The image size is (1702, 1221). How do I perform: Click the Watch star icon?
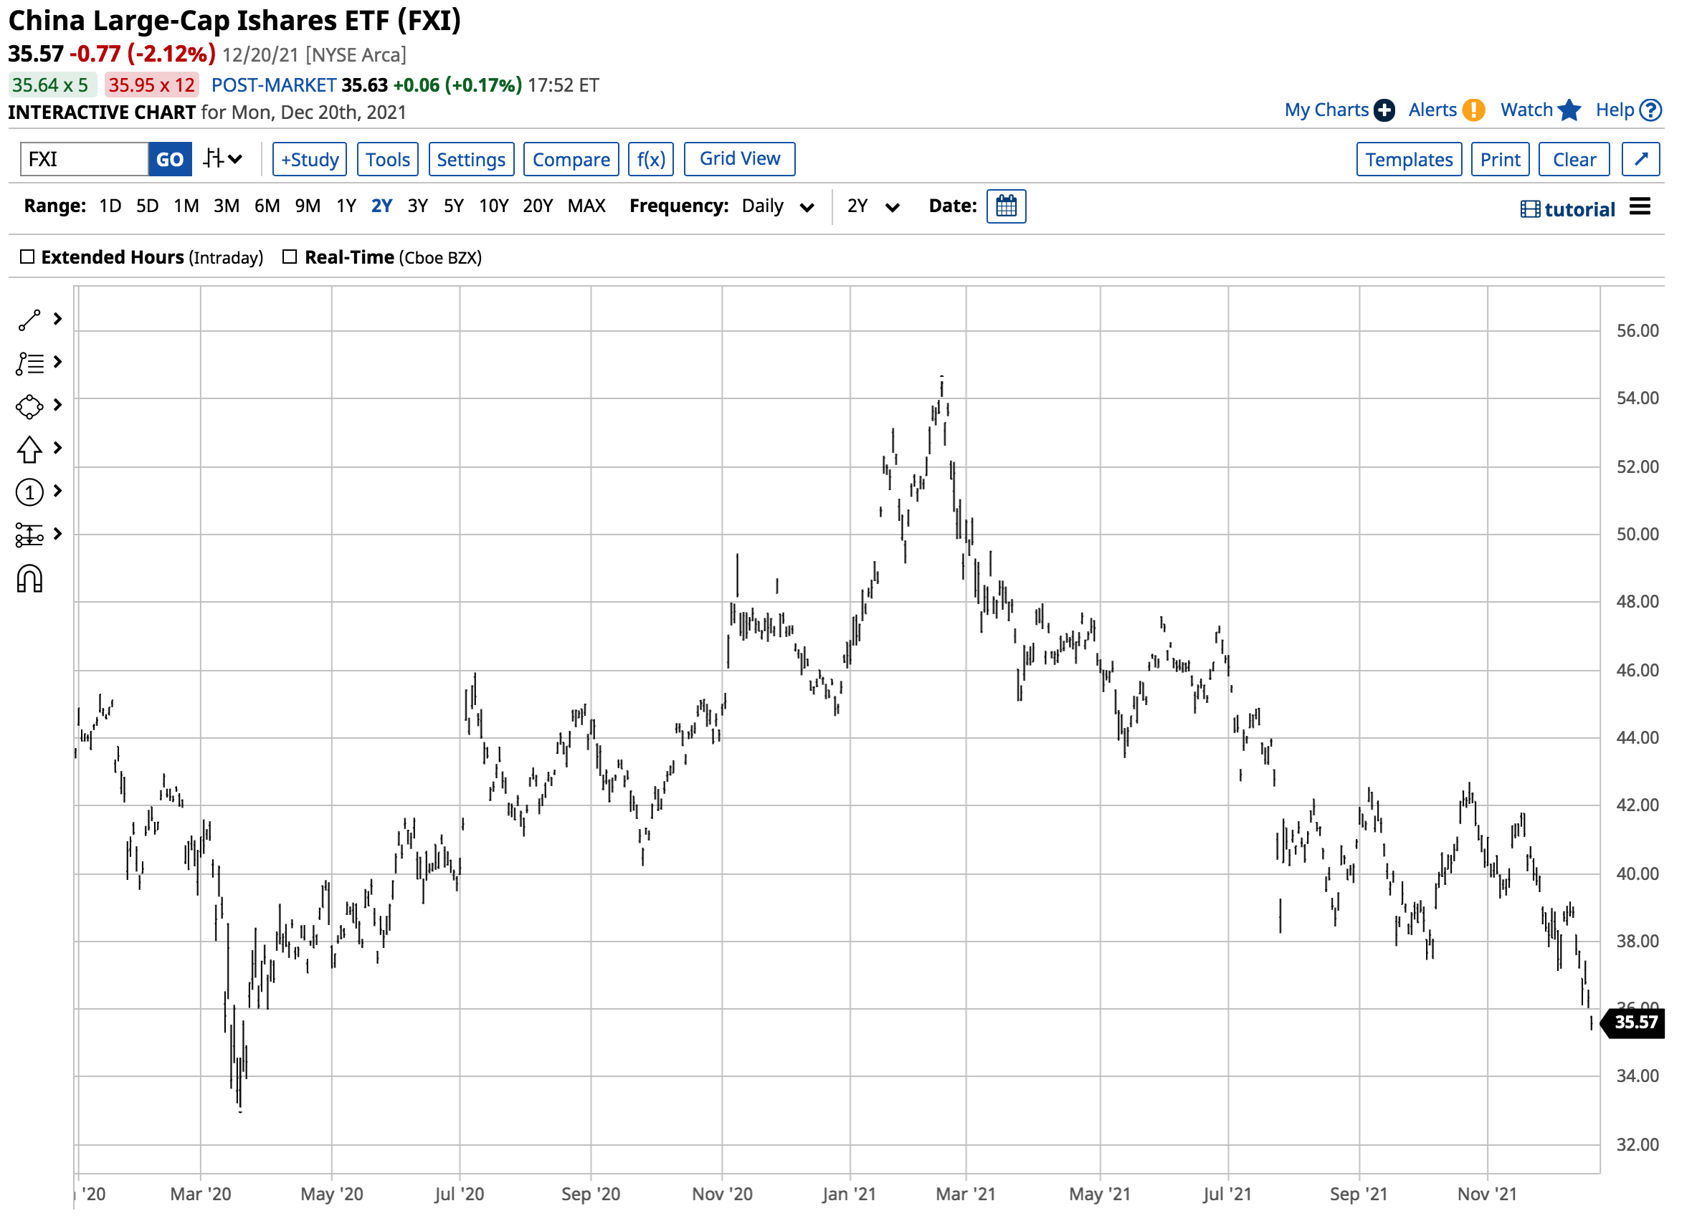coord(1570,110)
